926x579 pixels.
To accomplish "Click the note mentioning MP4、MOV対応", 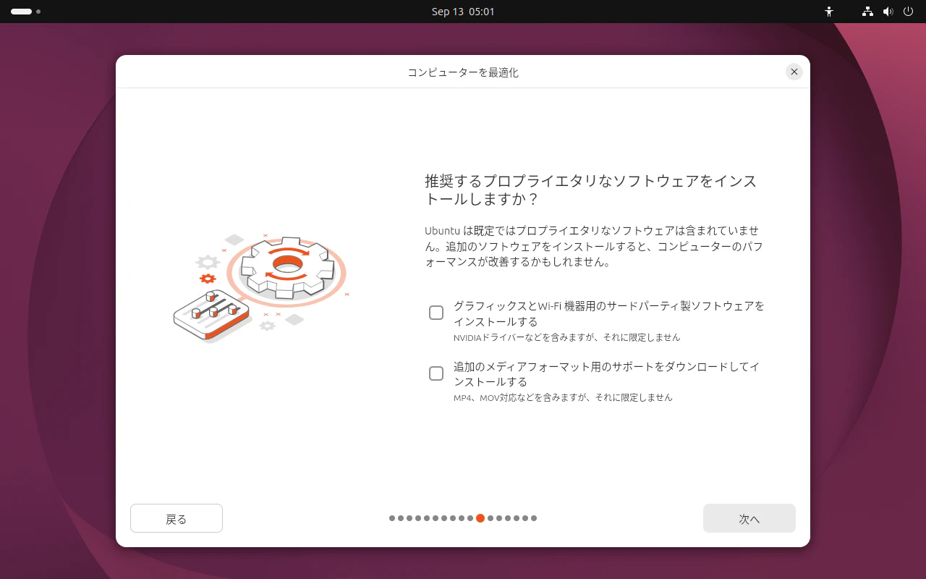I will coord(563,397).
